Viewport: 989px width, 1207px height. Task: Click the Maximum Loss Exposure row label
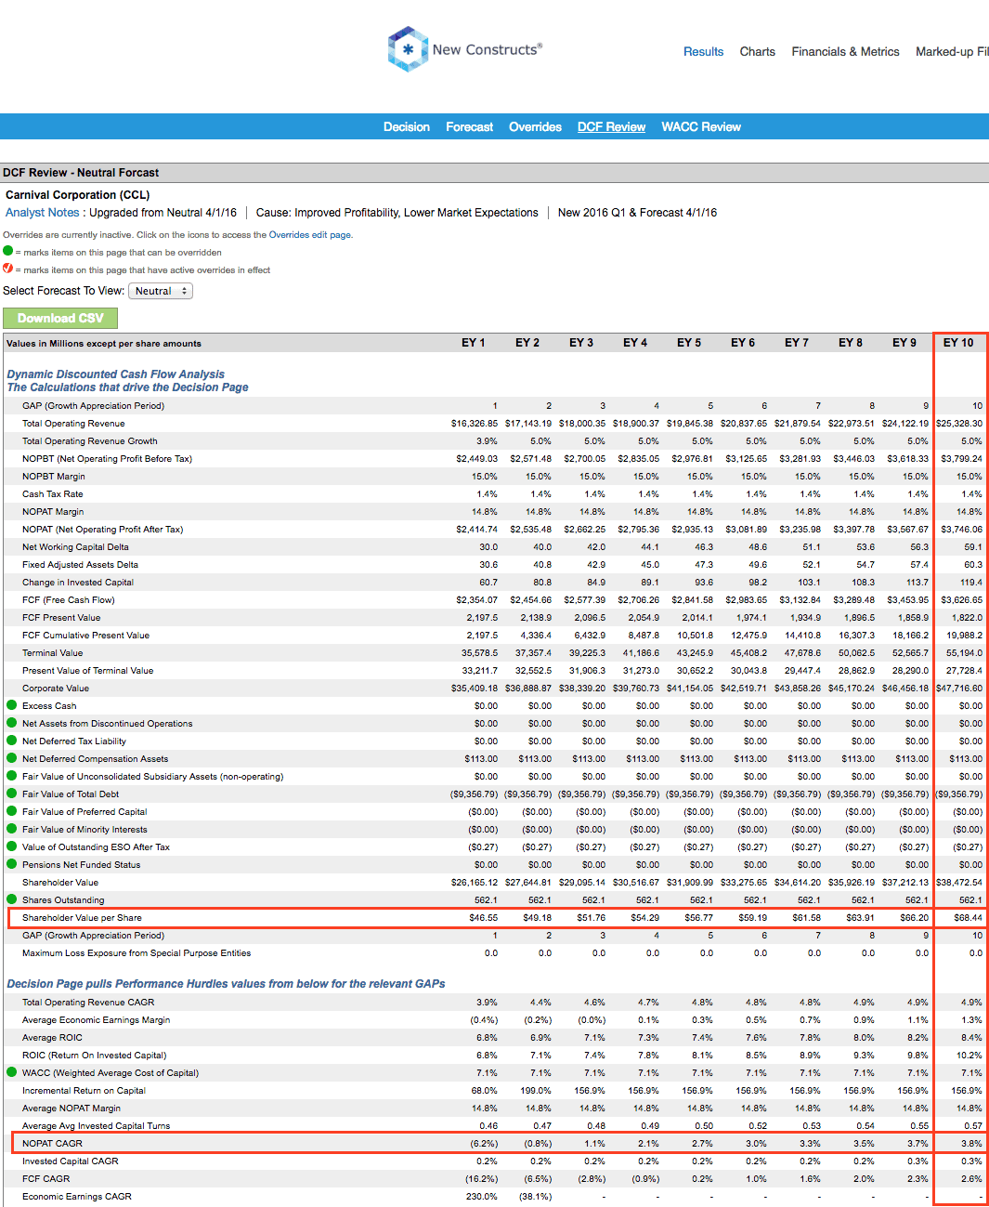[x=137, y=953]
